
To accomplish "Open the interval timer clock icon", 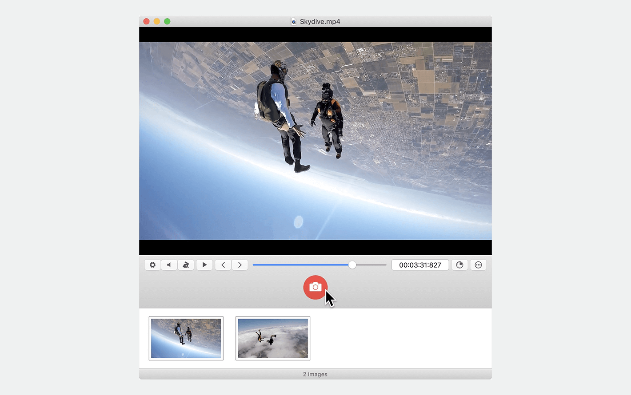I will 459,265.
